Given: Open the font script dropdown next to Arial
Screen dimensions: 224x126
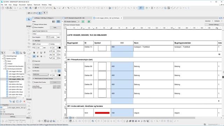Looking at the screenshot, I should 55,44.
